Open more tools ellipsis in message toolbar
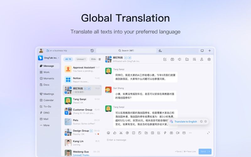Screen dimensions: 251x157 190,133
